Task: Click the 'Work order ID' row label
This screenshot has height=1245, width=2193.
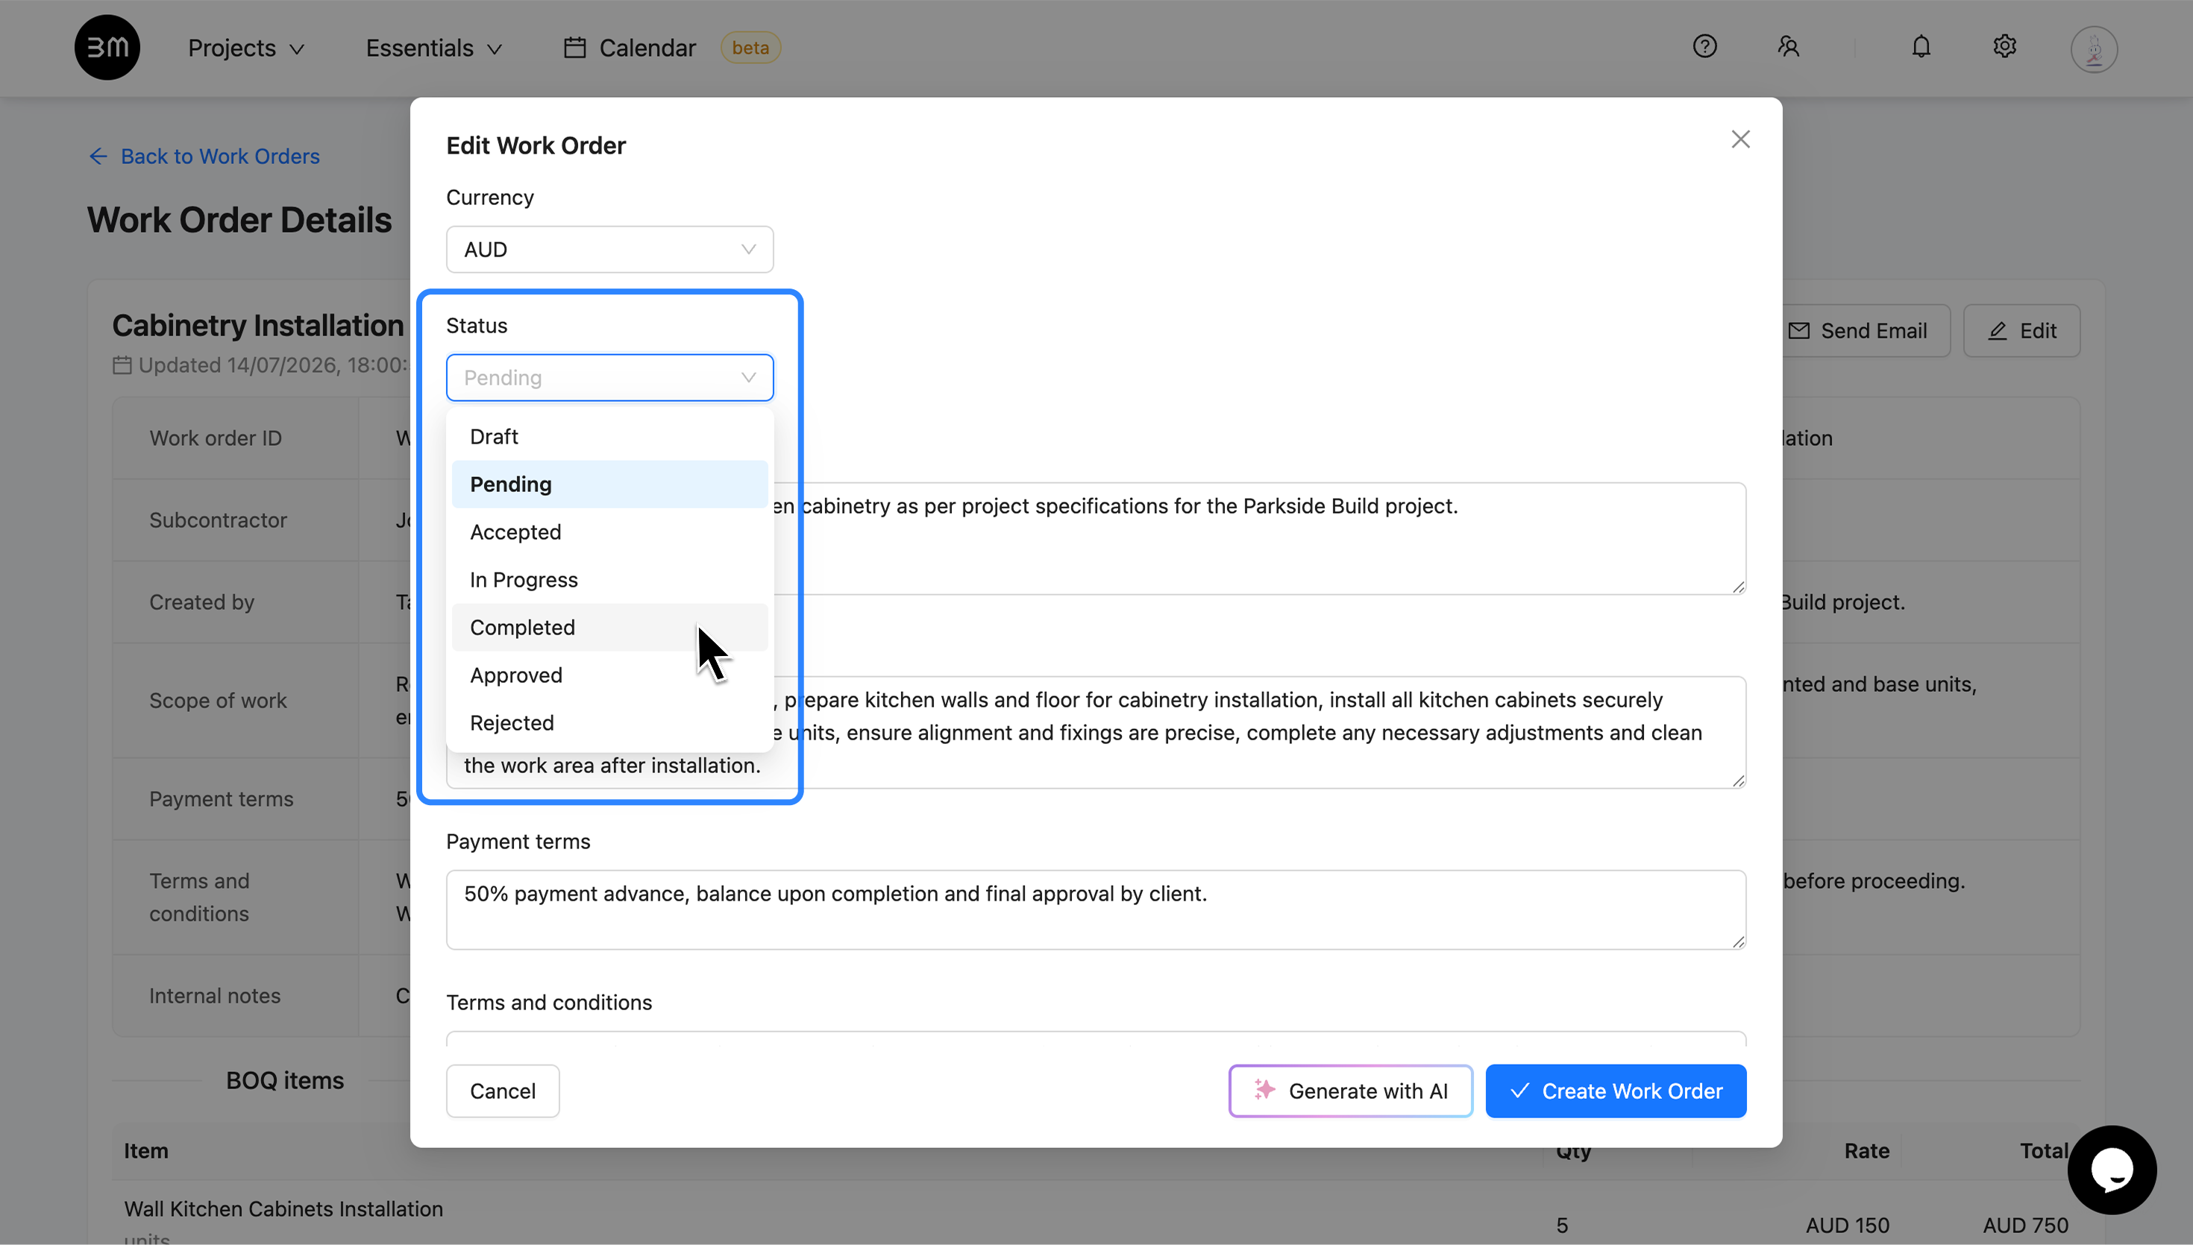Action: click(x=216, y=438)
